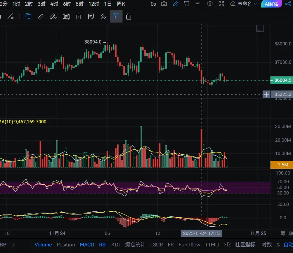Switch to the 周K timeframe
The width and height of the screenshot is (293, 253).
[121, 4]
